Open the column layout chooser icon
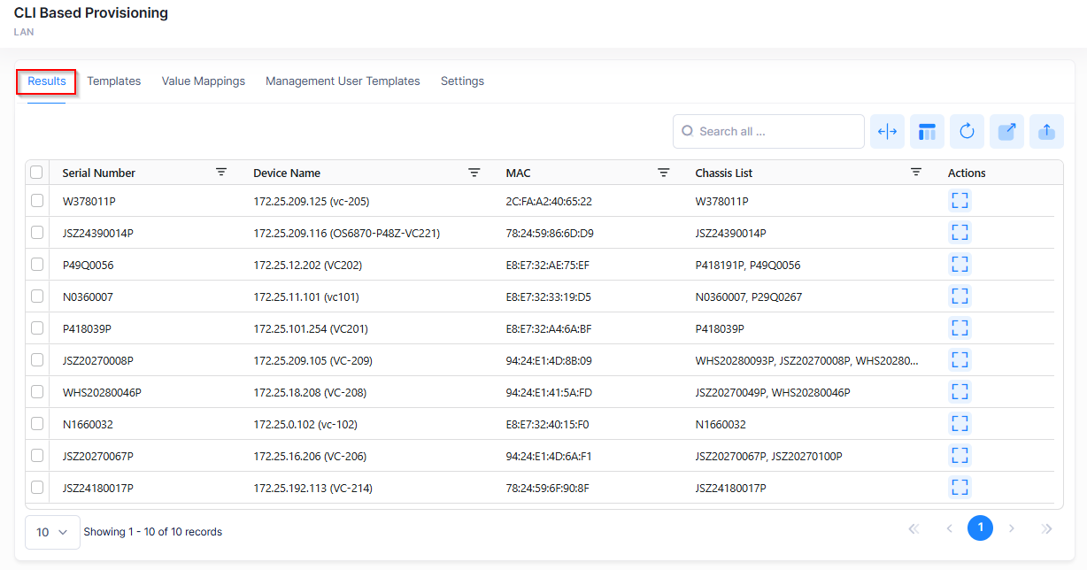This screenshot has width=1087, height=570. pos(927,132)
